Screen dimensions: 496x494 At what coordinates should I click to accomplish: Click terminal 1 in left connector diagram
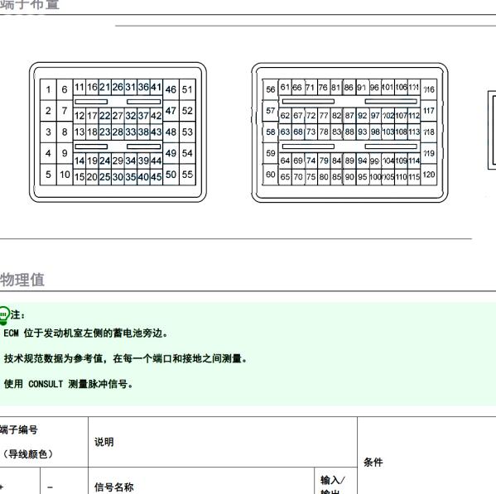(48, 89)
